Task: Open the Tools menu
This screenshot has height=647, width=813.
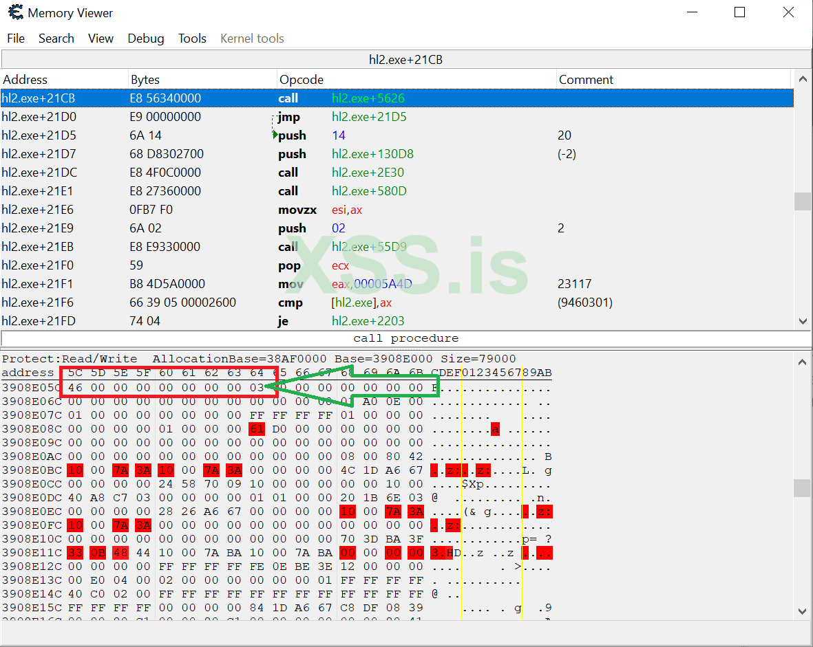Action: (x=192, y=39)
